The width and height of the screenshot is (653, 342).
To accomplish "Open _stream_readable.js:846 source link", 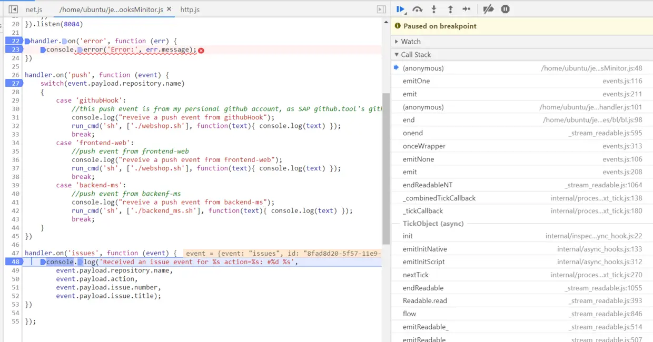I will (606, 314).
